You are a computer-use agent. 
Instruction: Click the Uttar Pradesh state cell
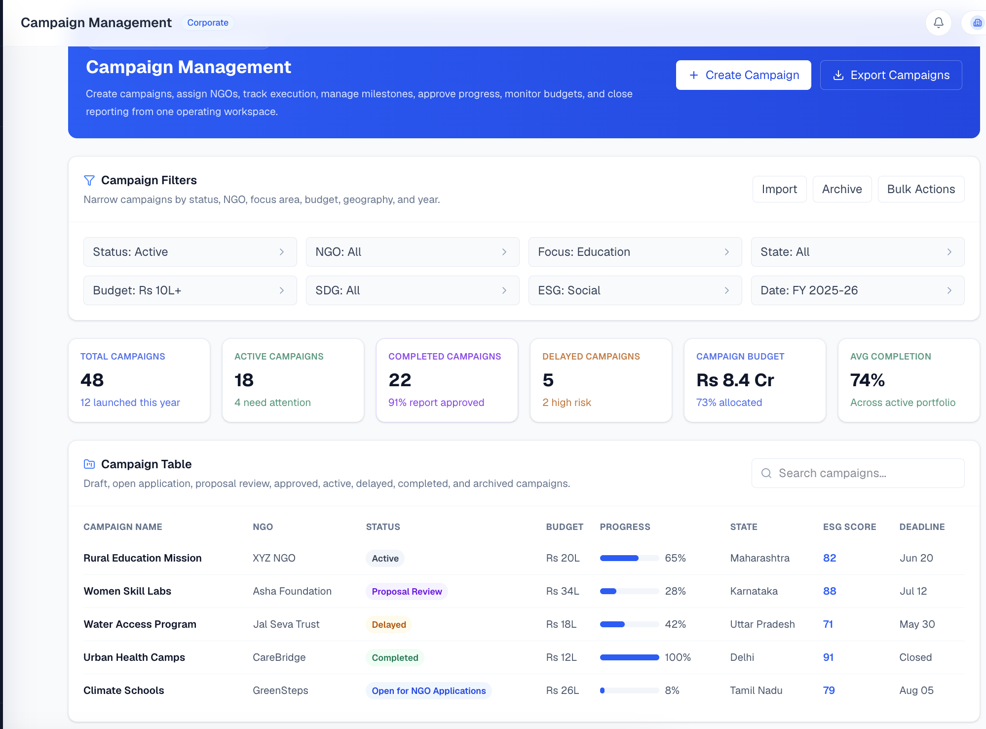point(762,624)
